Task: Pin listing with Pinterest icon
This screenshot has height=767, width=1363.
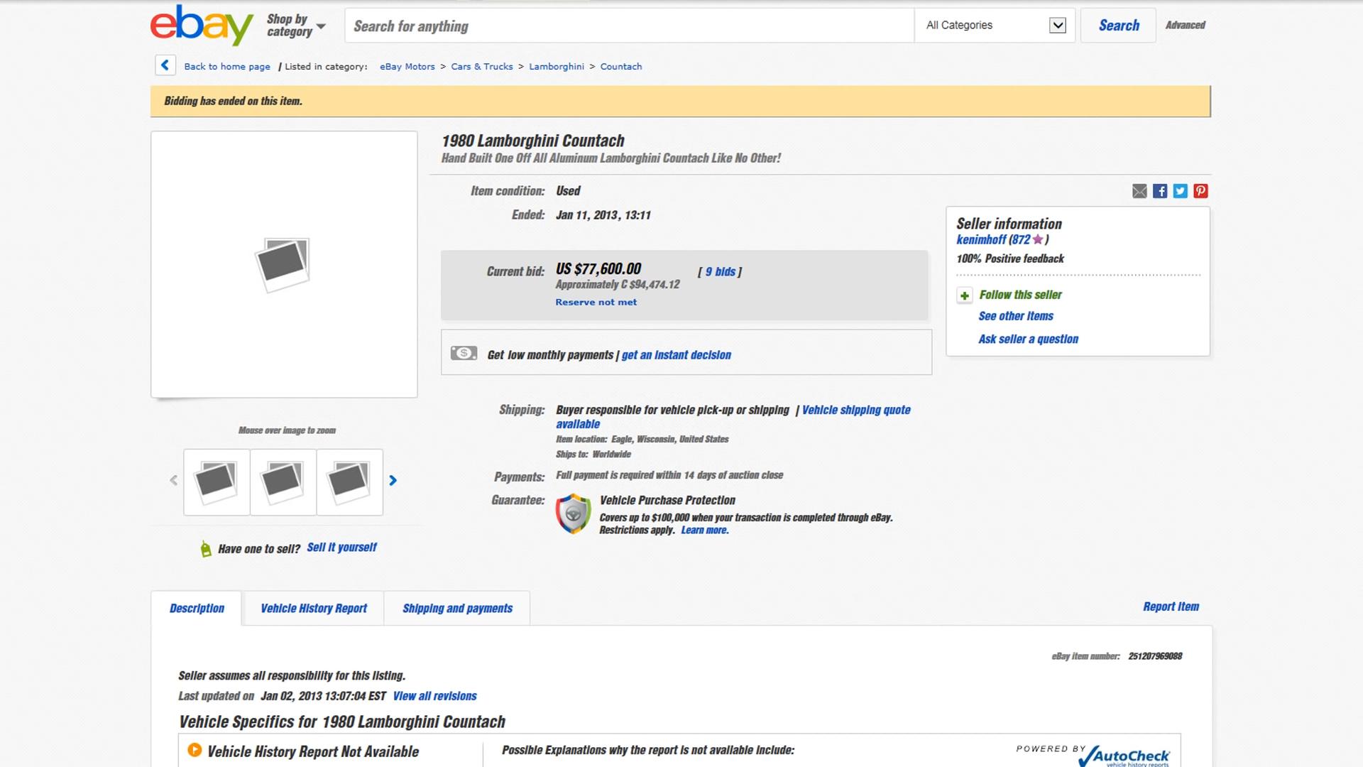Action: tap(1200, 191)
